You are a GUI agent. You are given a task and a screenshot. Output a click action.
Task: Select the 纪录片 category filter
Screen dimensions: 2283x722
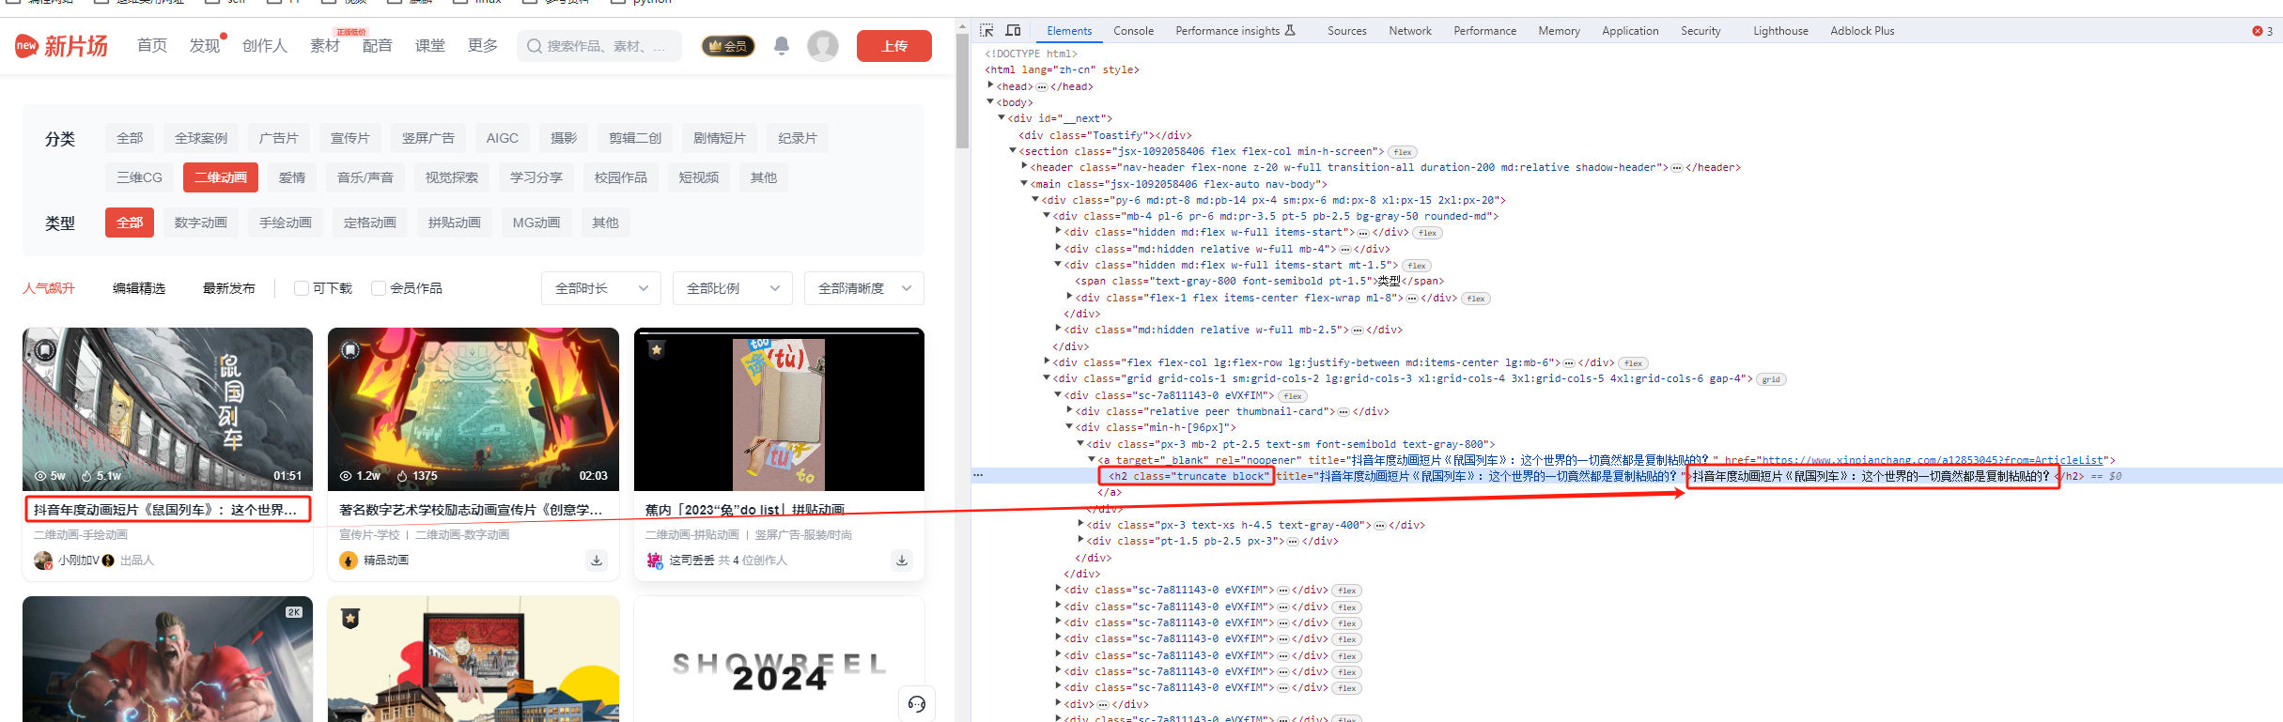click(798, 138)
